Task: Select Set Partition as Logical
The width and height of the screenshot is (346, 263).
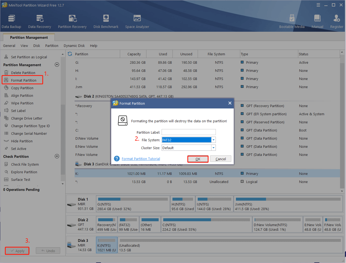Action: [x=29, y=57]
